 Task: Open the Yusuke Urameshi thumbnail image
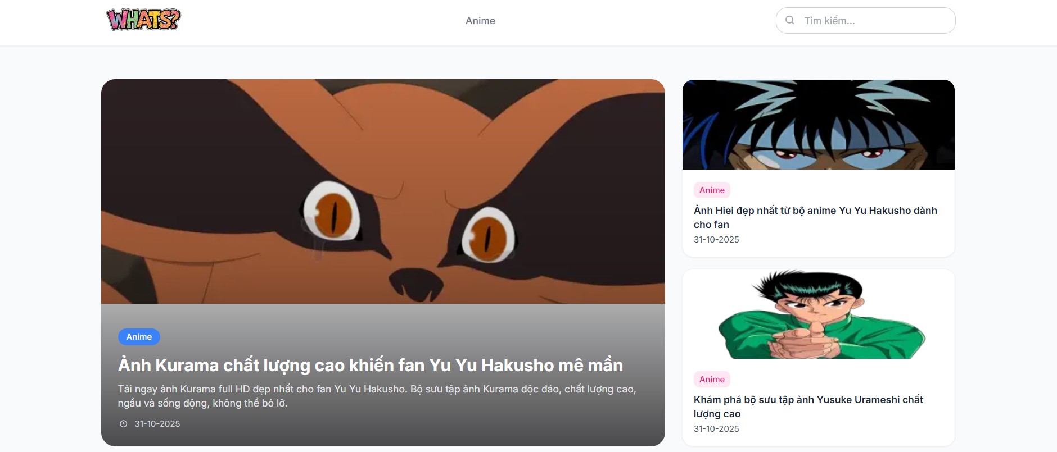[819, 314]
